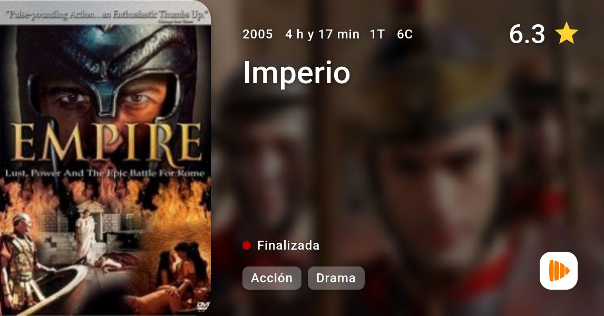Screen dimensions: 604x316
Task: Select the Drama genre tag
Action: pos(336,278)
